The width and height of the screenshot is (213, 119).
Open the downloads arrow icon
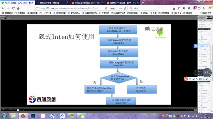pyautogui.click(x=174, y=8)
